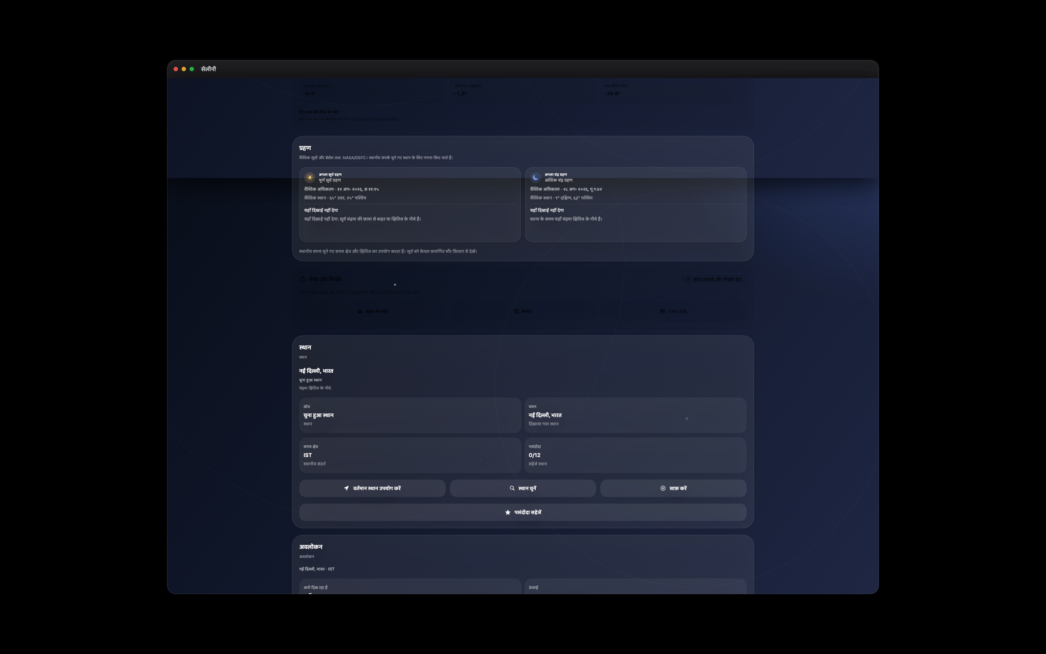Click the bold 'अवलोकन' section heading
Viewport: 1046px width, 654px height.
(310, 547)
